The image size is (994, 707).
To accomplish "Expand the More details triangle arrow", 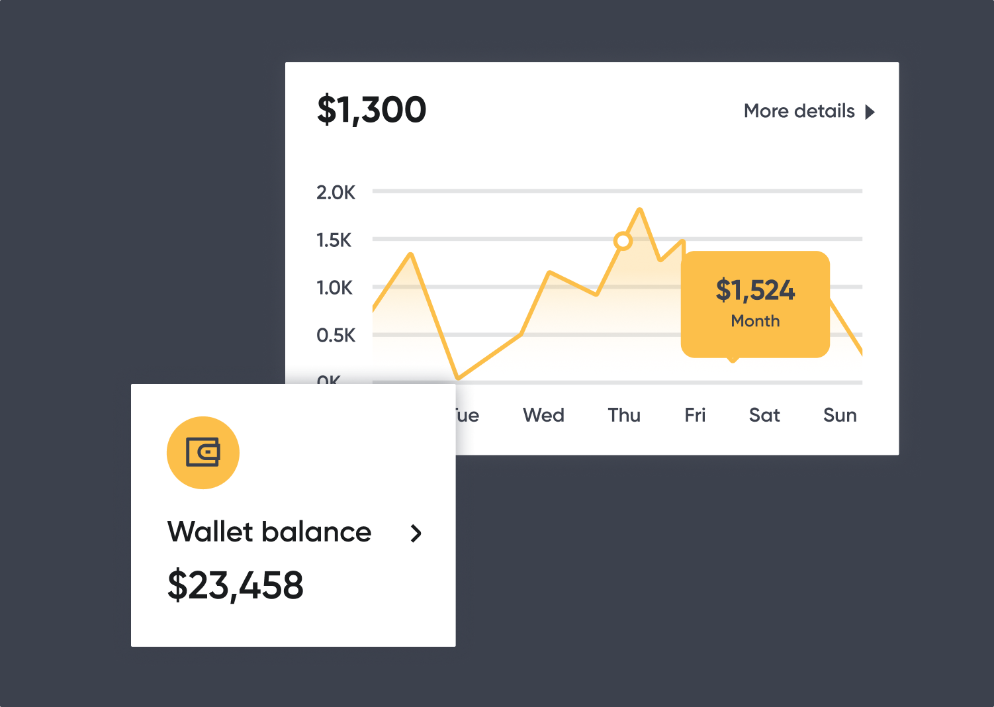I will pyautogui.click(x=870, y=112).
